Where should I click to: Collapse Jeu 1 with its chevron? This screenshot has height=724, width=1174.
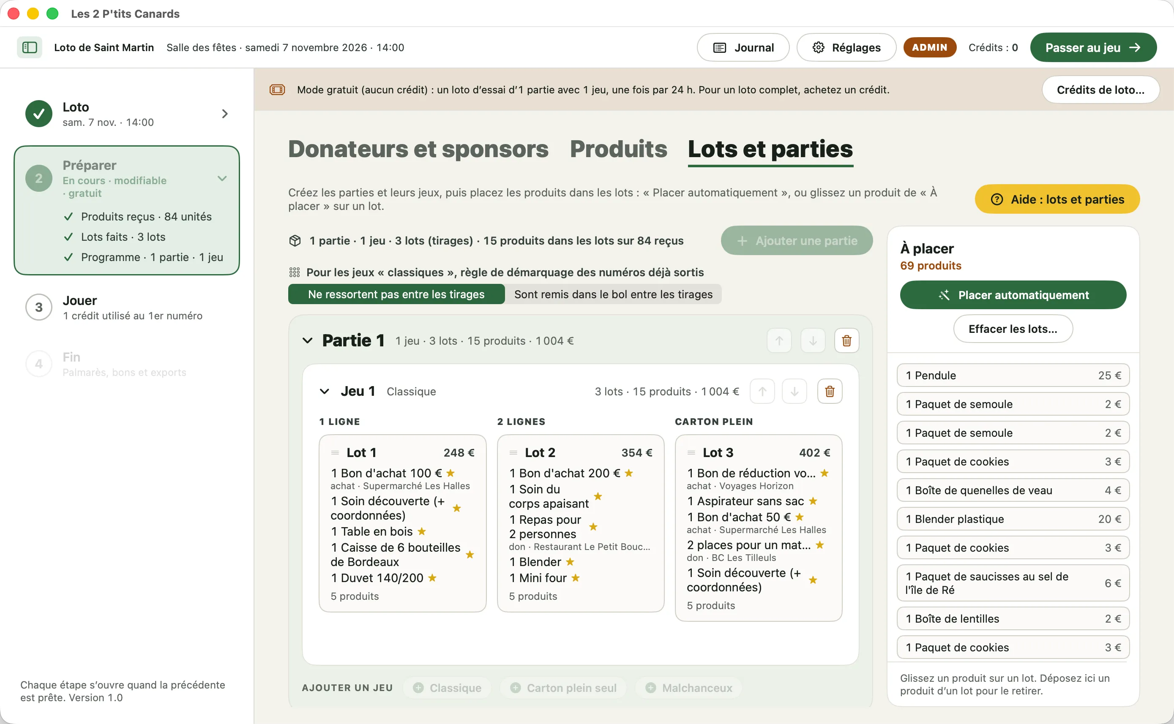[x=324, y=391]
